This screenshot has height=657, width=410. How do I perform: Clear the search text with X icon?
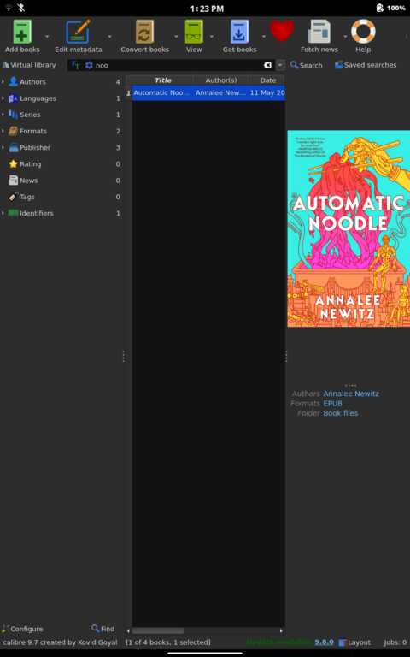tap(267, 65)
